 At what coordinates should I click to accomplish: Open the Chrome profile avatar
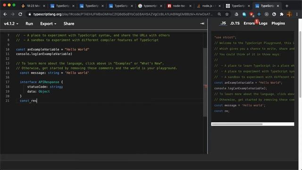[289, 14]
